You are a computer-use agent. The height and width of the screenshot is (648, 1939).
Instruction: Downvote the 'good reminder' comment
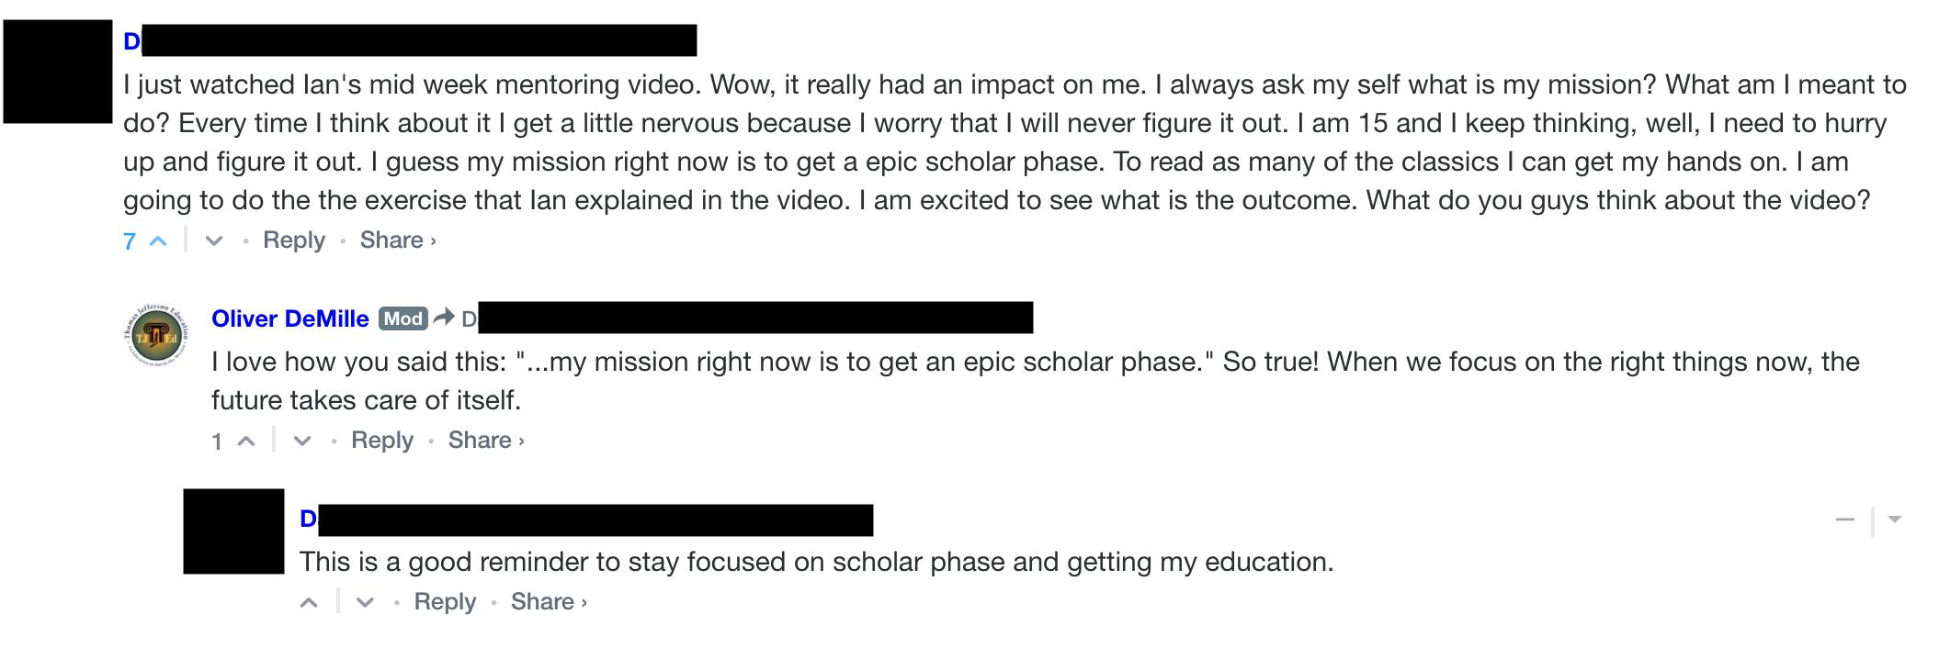[x=365, y=603]
